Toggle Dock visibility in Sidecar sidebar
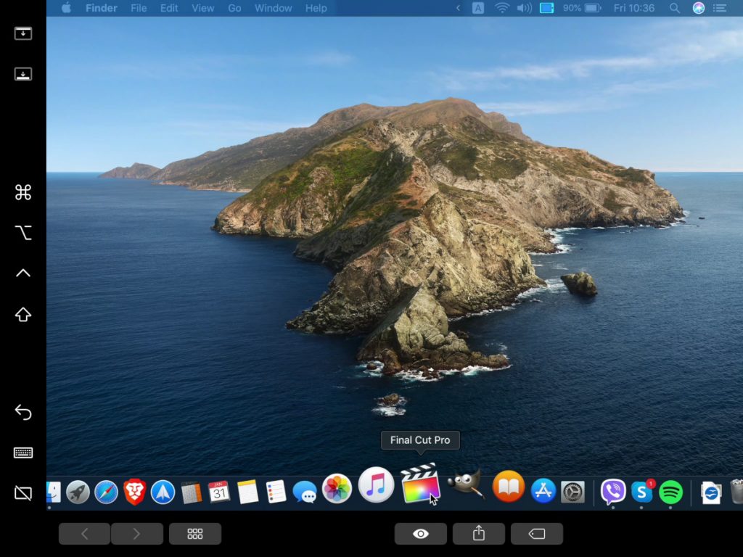This screenshot has height=557, width=743. (x=22, y=74)
